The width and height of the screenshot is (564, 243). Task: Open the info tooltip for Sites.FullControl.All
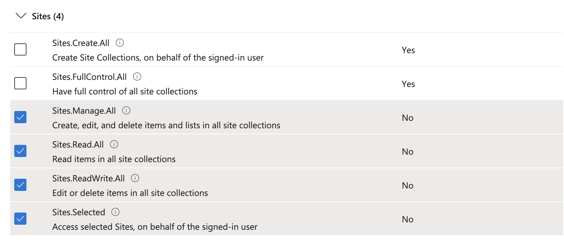[137, 77]
